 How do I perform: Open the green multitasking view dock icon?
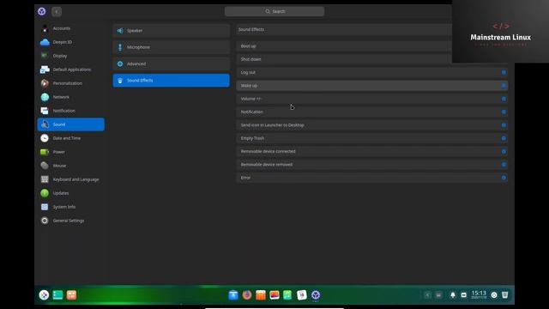point(57,295)
